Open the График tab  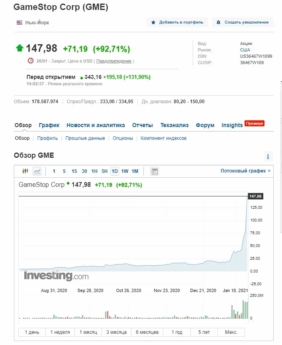point(49,125)
